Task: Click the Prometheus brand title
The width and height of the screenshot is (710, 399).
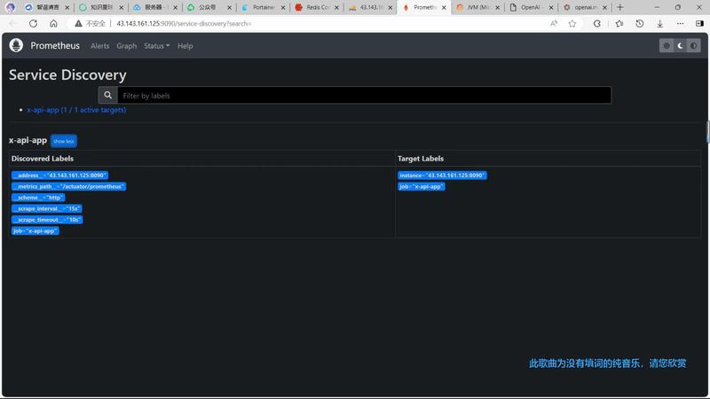Action: pos(55,46)
